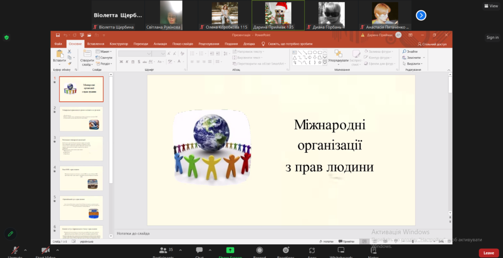This screenshot has width=503, height=258.
Task: Insert an oval shape from gallery
Action: pyautogui.click(x=315, y=52)
